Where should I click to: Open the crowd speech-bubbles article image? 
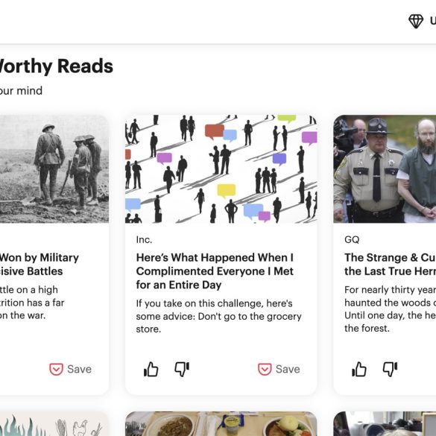click(221, 168)
